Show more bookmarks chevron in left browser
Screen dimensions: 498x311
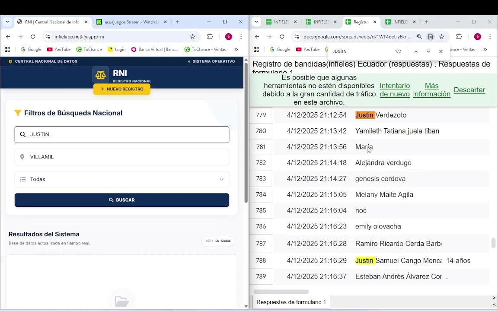click(x=236, y=50)
